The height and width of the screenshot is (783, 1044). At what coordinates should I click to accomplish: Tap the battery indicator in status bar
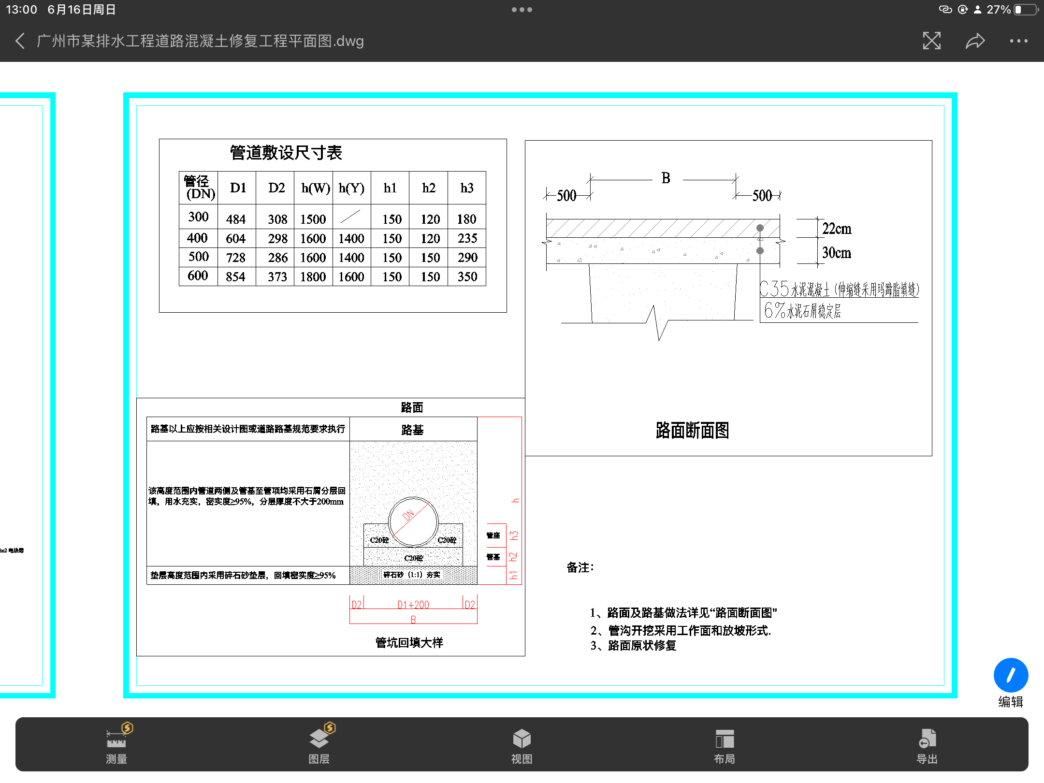(x=1026, y=10)
